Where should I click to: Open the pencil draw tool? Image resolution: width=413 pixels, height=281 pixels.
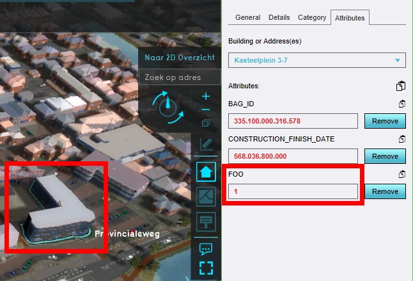[206, 145]
